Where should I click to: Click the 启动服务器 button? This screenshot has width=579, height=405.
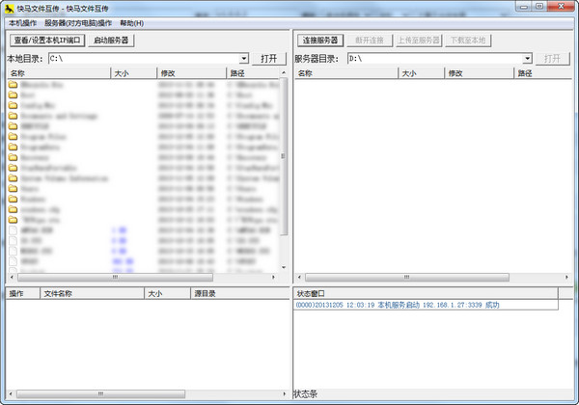coord(111,40)
